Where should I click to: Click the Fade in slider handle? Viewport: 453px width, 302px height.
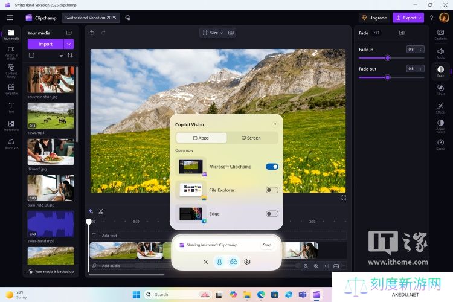(388, 58)
